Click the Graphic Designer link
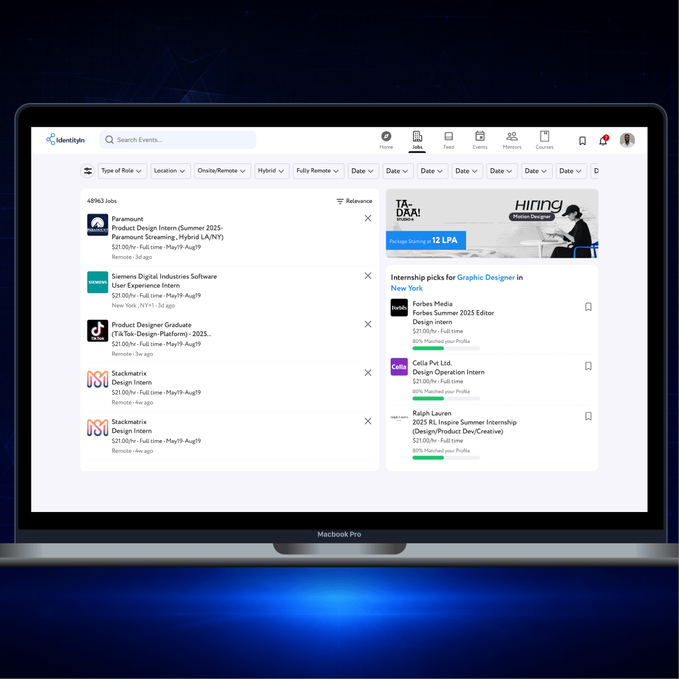Image resolution: width=679 pixels, height=679 pixels. (x=486, y=278)
